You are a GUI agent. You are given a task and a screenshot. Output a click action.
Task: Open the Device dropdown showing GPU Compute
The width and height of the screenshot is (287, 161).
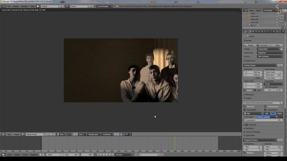(270, 56)
